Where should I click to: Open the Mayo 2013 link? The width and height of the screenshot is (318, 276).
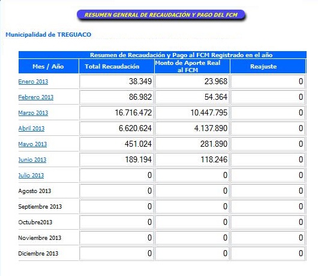tap(32, 144)
